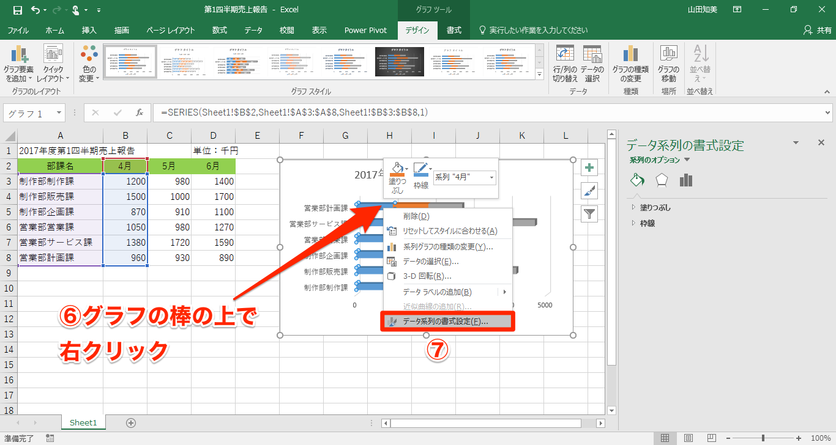Open chart styles brush button
Viewport: 836px width, 445px height.
[589, 191]
